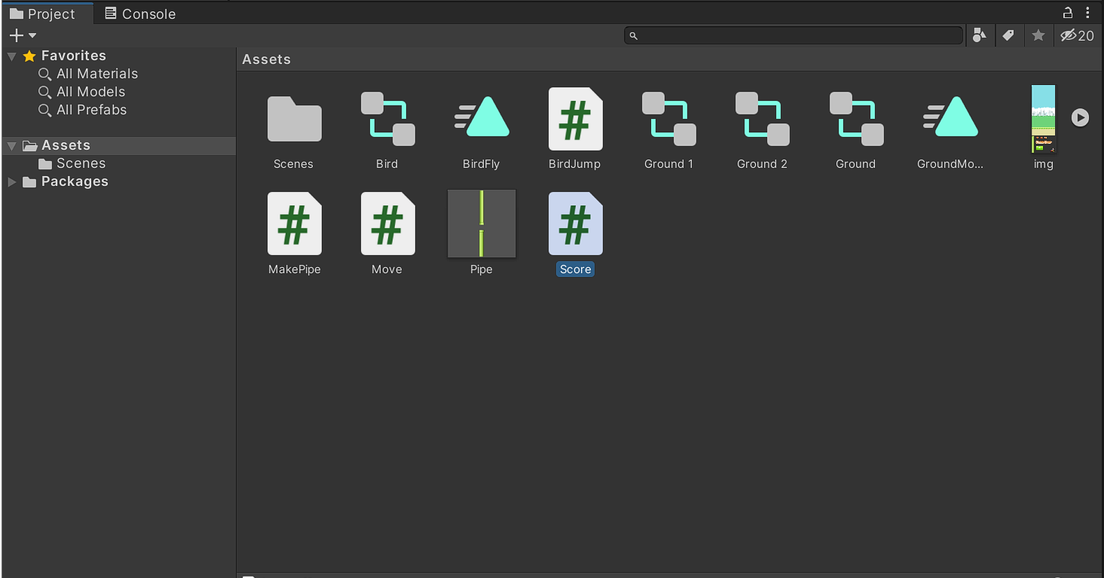
Task: Click the All Prefabs saved search
Action: pyautogui.click(x=91, y=110)
